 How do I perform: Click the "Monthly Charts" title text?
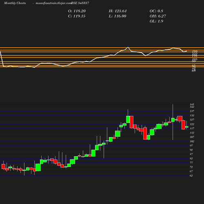coord(15,3)
